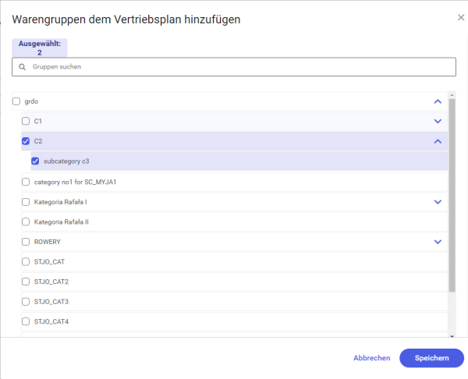Click the search magnifier icon
Image resolution: width=468 pixels, height=379 pixels.
(22, 67)
